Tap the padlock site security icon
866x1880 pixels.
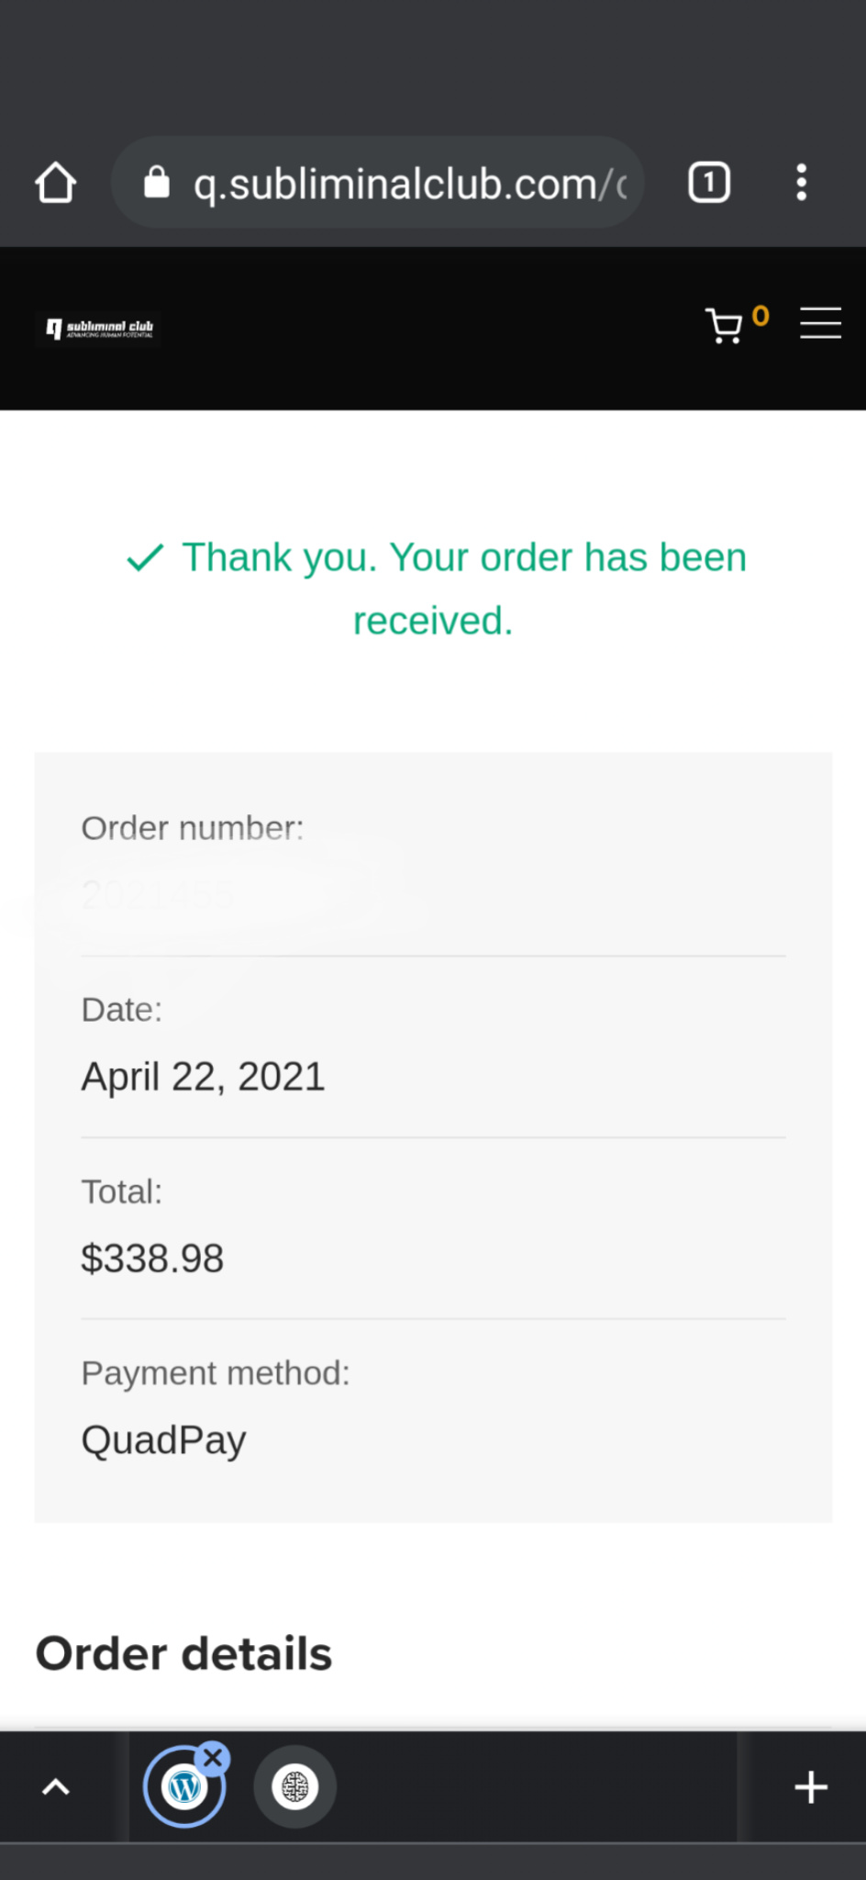[x=157, y=182]
